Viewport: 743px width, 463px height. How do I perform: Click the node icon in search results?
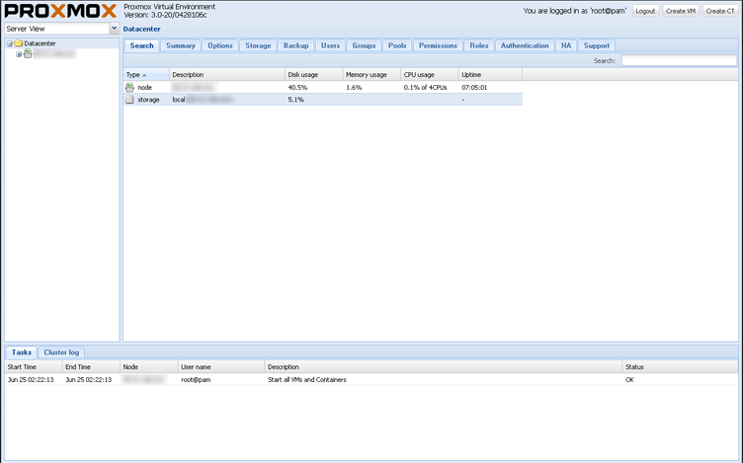tap(129, 87)
